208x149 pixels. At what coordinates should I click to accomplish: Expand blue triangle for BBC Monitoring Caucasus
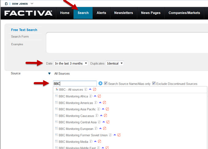click(101, 115)
